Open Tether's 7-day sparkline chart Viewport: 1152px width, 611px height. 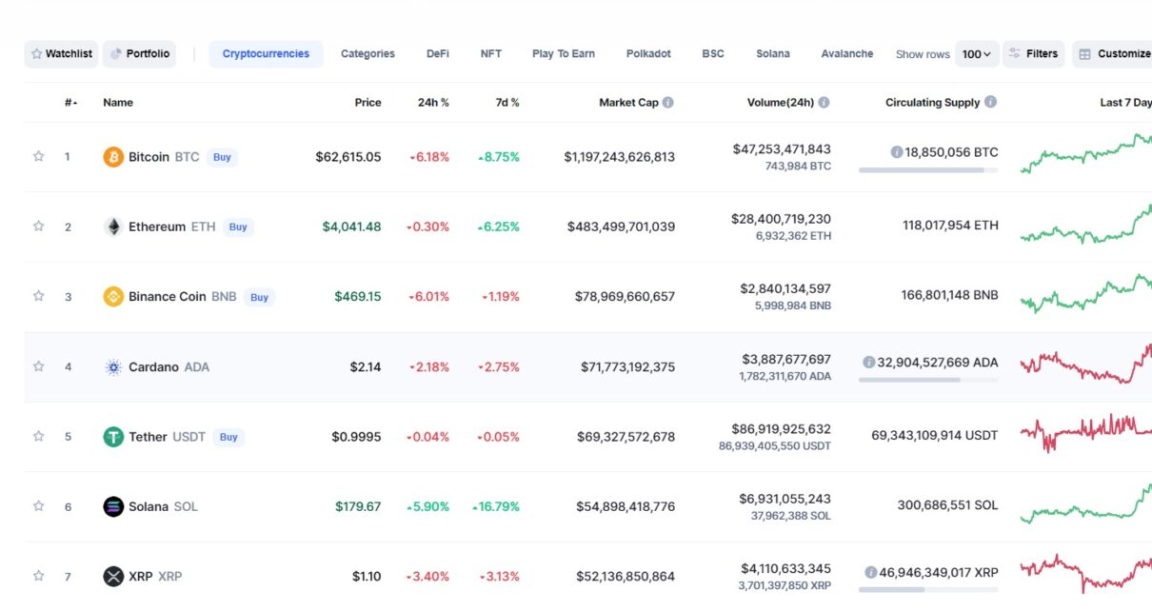click(x=1085, y=433)
